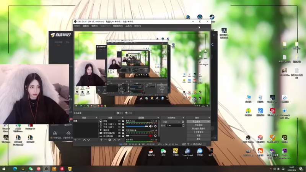Screen dimensions: 306x172
Task: Open the 文件(F) menu
Action: click(x=77, y=26)
